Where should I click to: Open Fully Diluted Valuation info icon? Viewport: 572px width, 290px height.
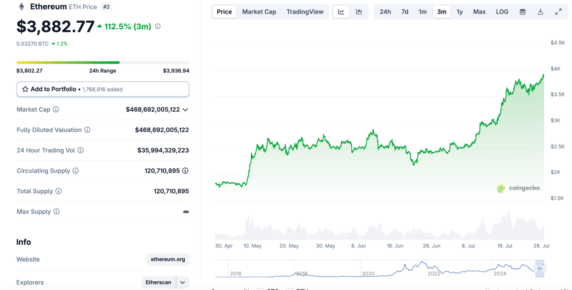point(88,130)
